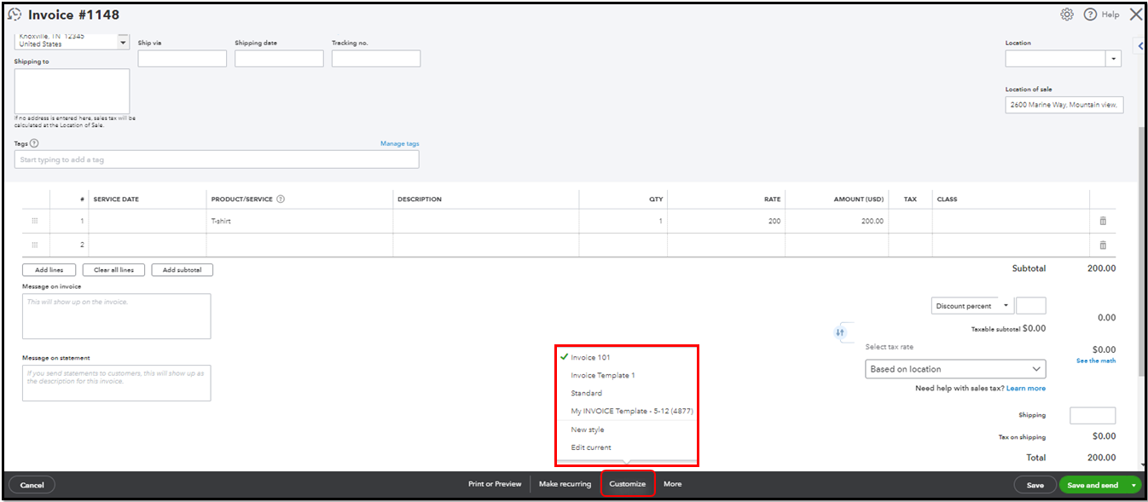Select Invoice Template 1 style
This screenshot has height=502, width=1148.
(603, 375)
